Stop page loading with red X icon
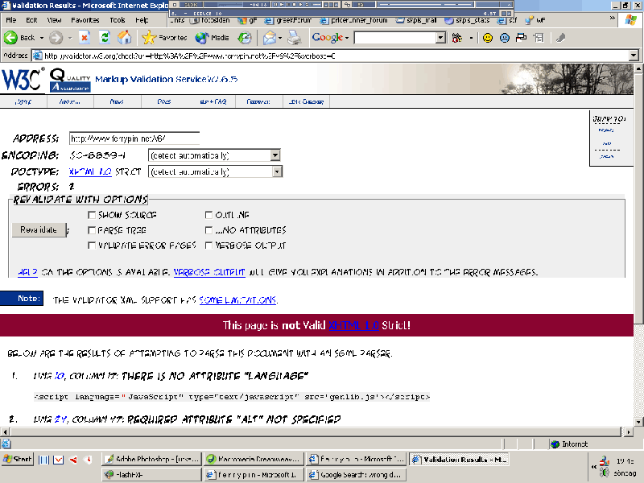 85,38
